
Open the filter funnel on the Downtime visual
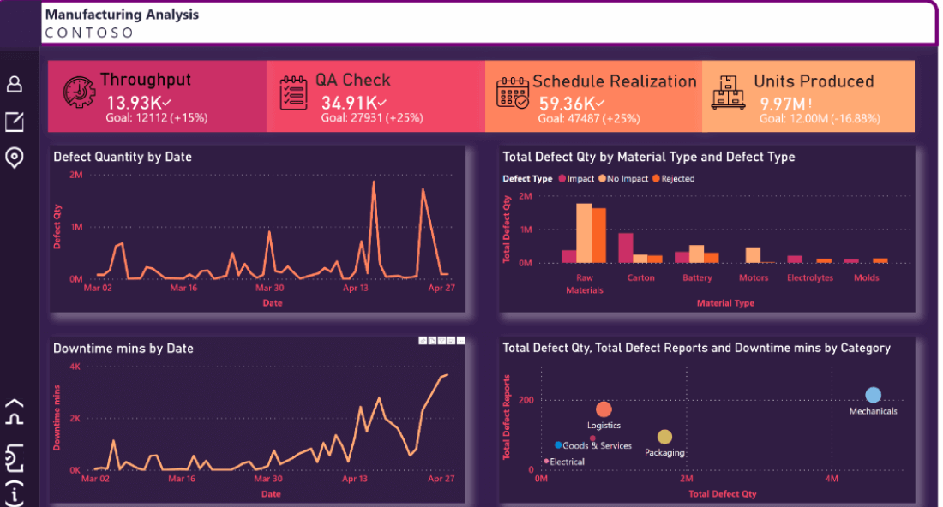440,340
